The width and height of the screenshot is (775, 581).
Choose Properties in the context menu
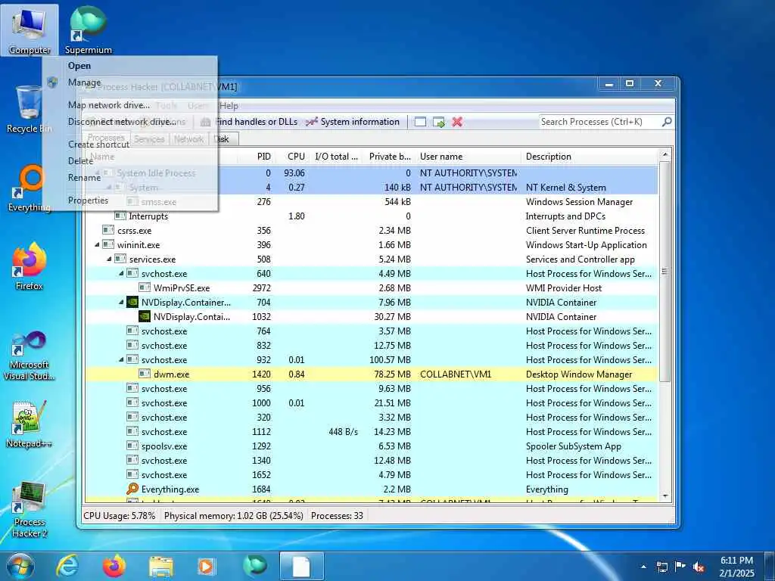129,200
